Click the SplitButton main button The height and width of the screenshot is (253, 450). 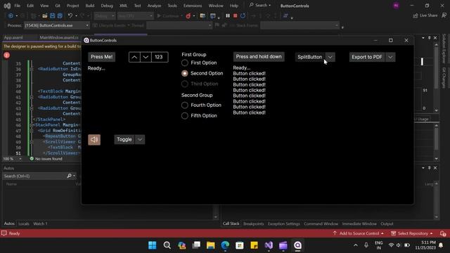point(310,57)
